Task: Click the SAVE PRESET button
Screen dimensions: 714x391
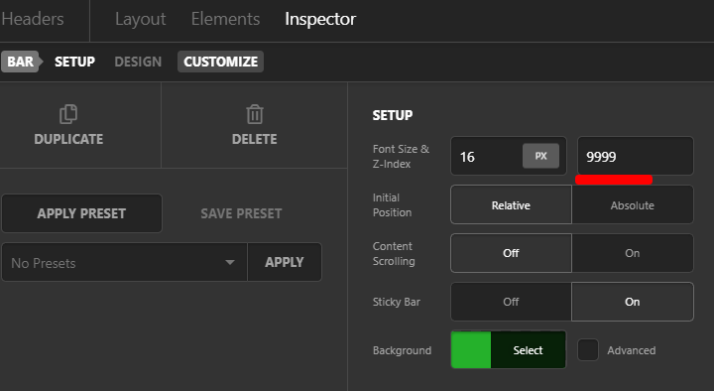Action: 241,213
